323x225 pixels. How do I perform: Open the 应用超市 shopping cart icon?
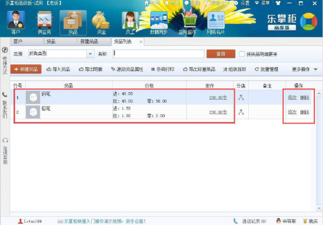[x=187, y=22]
